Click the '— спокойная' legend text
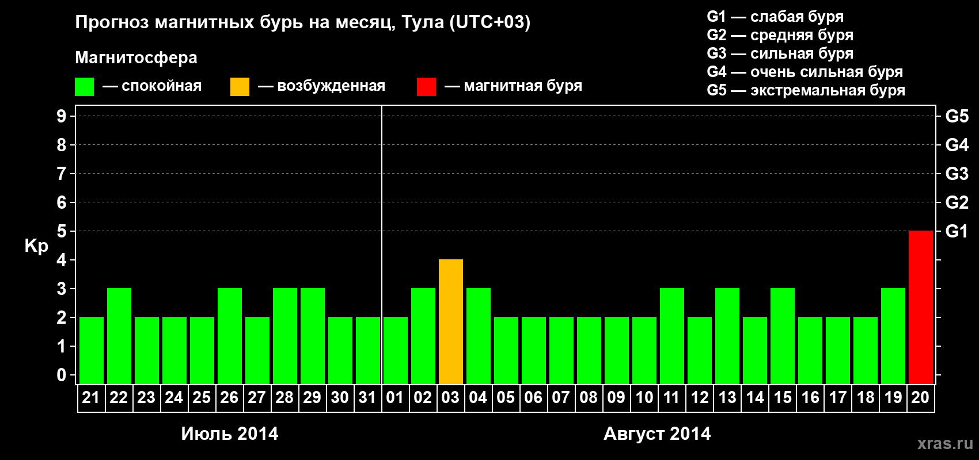This screenshot has width=979, height=460. 152,86
